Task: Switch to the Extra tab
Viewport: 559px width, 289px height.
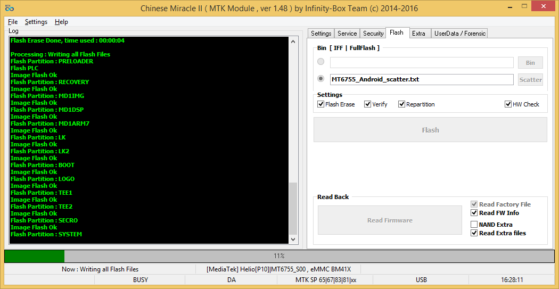Action: [x=419, y=33]
